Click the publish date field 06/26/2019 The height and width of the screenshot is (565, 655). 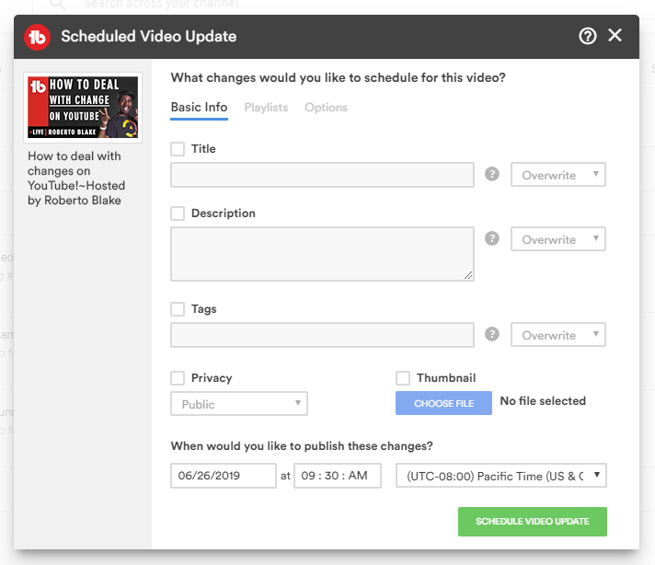223,476
